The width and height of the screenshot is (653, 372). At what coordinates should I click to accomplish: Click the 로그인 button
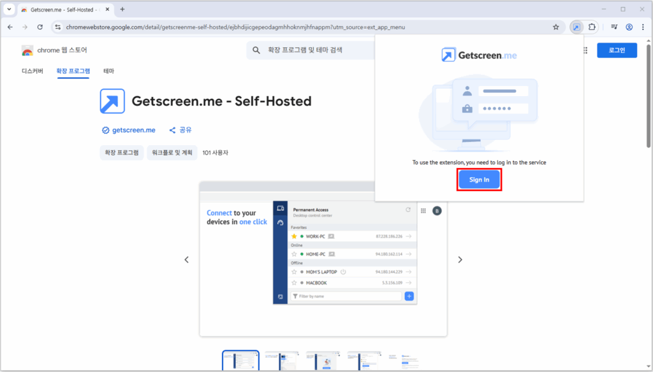617,50
